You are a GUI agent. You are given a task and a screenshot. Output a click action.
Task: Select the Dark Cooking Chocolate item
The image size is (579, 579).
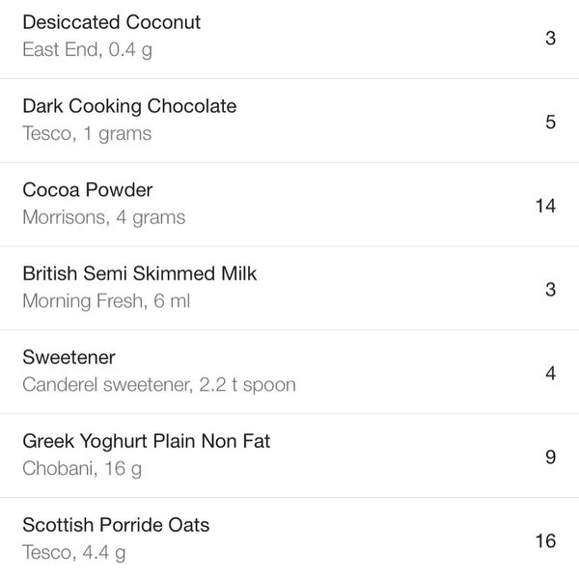129,106
